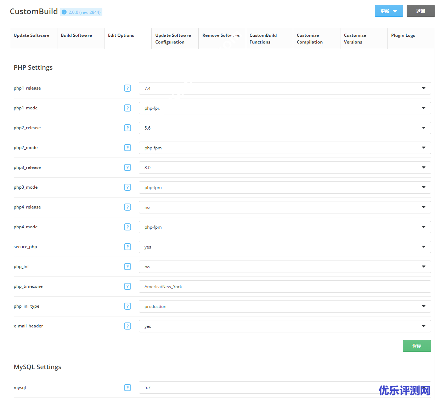Open help for x_mail_header setting

point(128,326)
